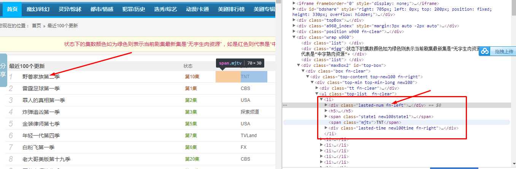Expand the iframe node in DevTools

(x=294, y=3)
